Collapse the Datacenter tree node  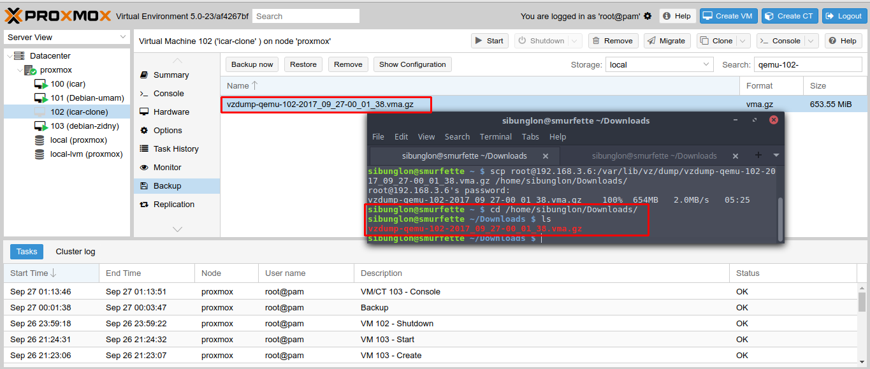point(9,56)
